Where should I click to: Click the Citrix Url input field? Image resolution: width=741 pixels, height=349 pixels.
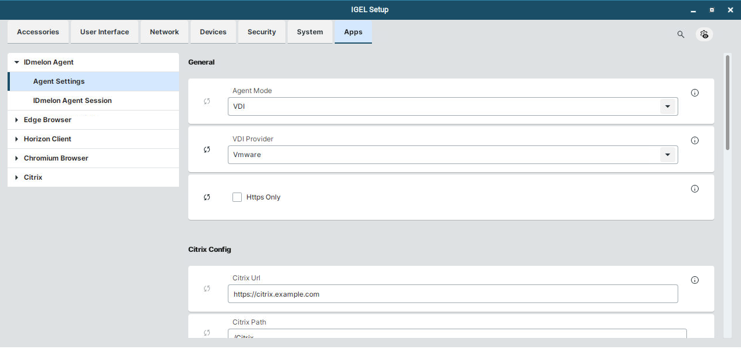pyautogui.click(x=453, y=294)
